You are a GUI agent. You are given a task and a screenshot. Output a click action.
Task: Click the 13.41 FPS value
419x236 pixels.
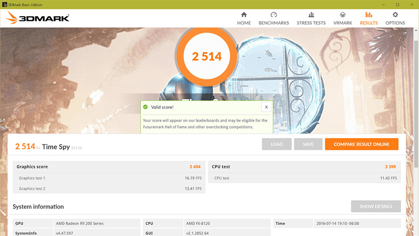coord(193,189)
